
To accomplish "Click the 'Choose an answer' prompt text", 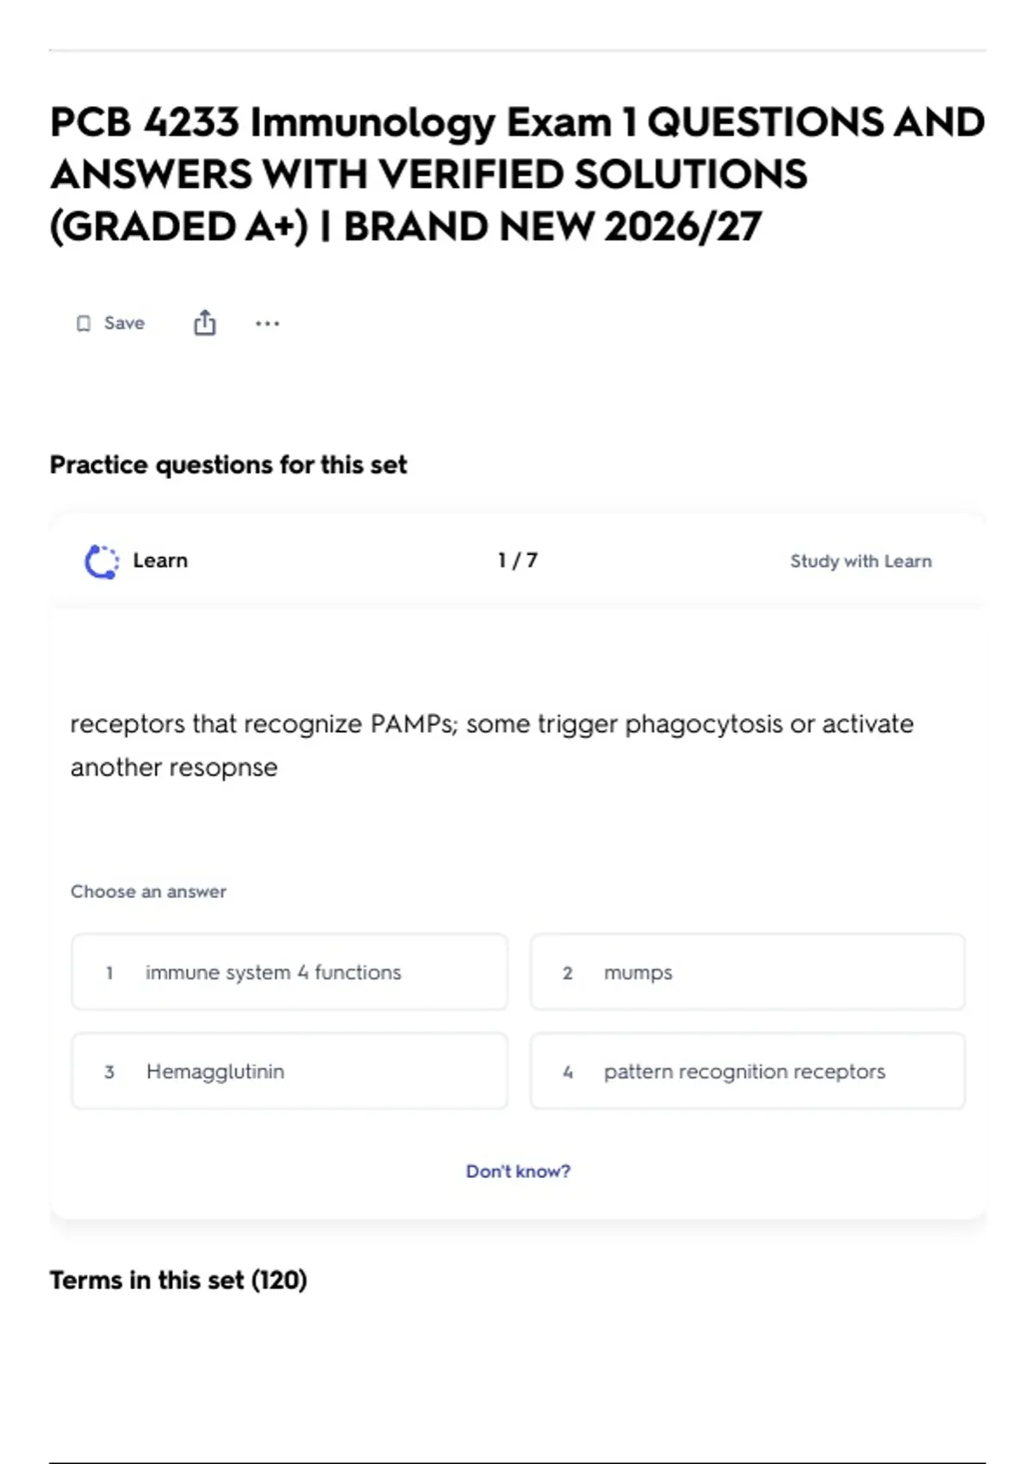I will tap(148, 891).
